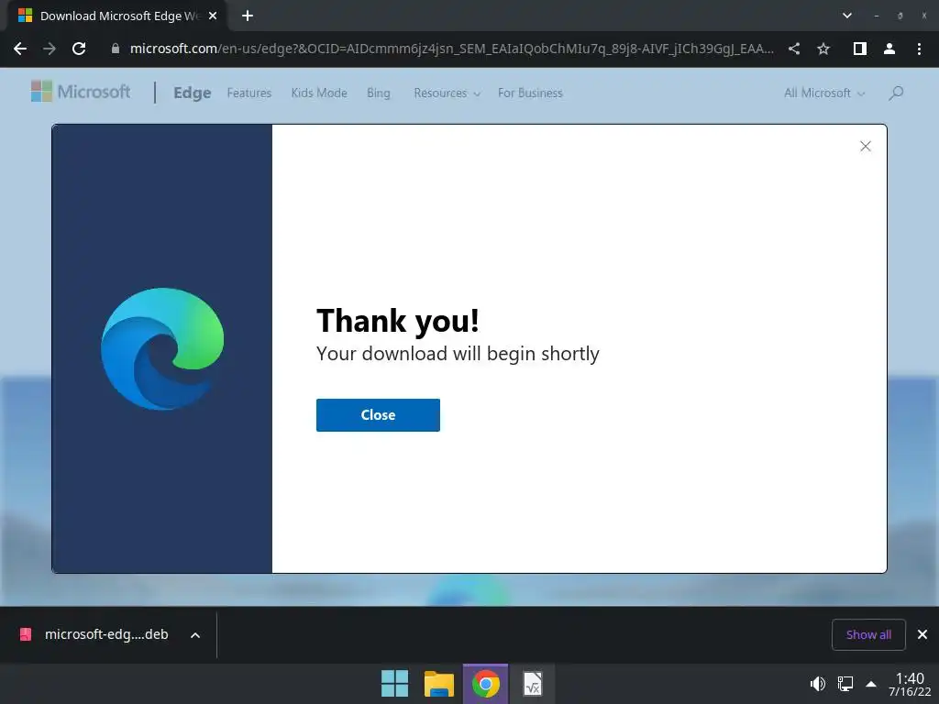The image size is (939, 704).
Task: Expand the All Microsoft menu
Action: (x=824, y=93)
